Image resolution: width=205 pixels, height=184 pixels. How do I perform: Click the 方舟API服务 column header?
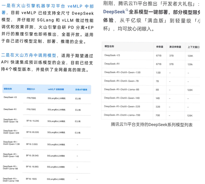coord(81,90)
